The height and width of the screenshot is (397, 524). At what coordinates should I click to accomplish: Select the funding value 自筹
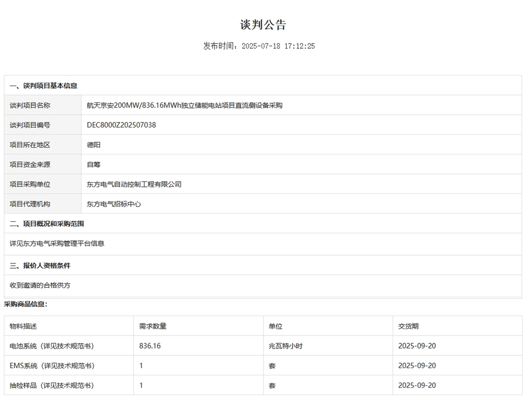click(93, 165)
